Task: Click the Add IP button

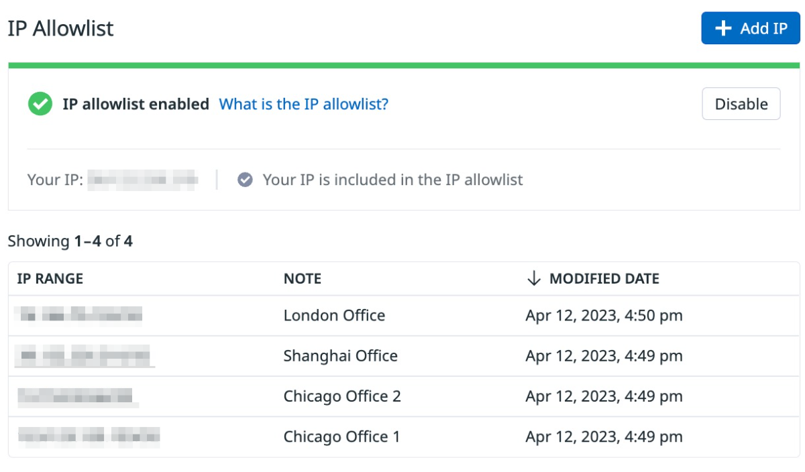Action: (x=750, y=28)
